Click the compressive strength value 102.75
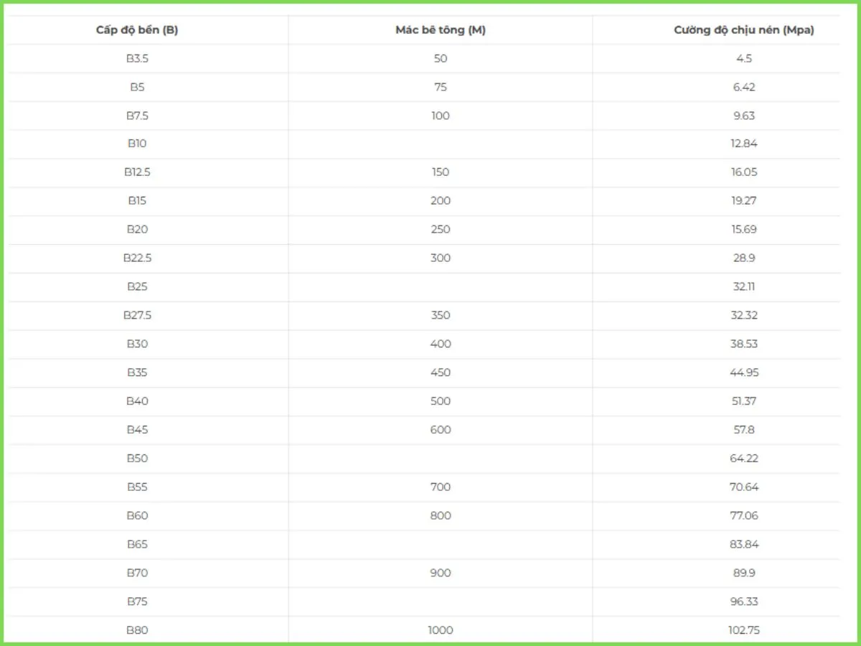The height and width of the screenshot is (646, 861). pyautogui.click(x=744, y=630)
